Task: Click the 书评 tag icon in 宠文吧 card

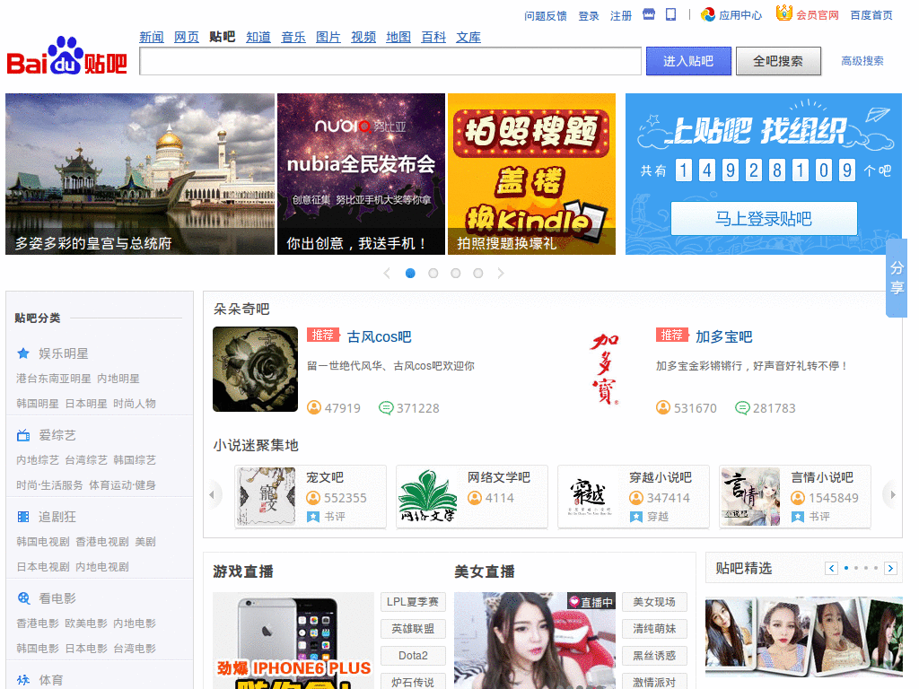Action: [x=313, y=517]
